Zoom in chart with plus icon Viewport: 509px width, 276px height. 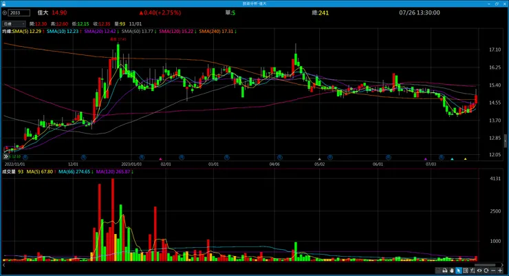tap(500, 270)
